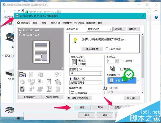Switch to the 布局 tab

point(44,23)
